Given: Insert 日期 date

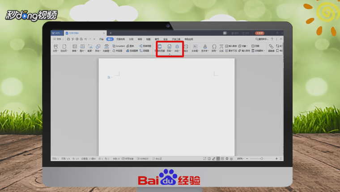Looking at the screenshot, I should [x=255, y=46].
